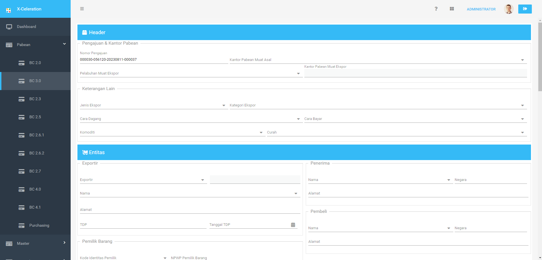
Task: Select the BC 3.0 menu item
Action: [x=35, y=81]
